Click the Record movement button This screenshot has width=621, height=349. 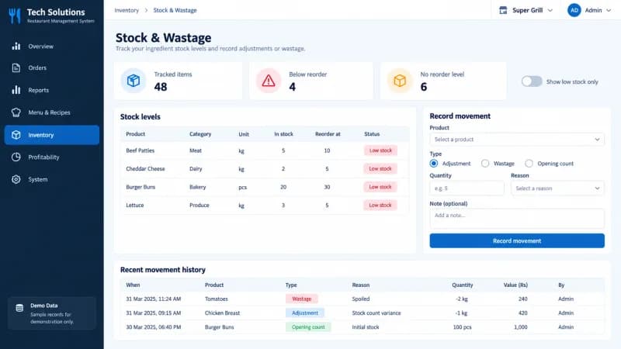point(517,240)
